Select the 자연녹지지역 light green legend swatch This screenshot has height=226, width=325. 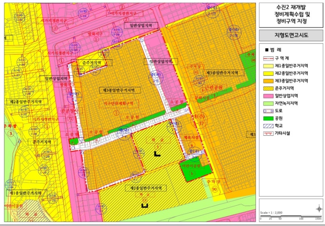point(268,103)
